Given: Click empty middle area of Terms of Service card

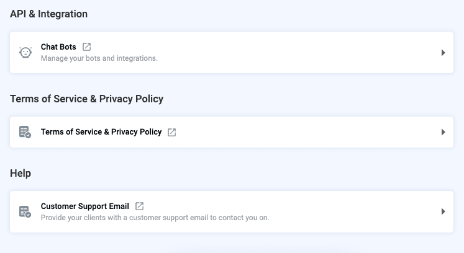Looking at the screenshot, I should 298,132.
